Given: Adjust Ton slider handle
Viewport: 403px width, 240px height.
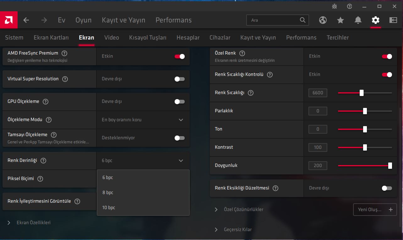Looking at the screenshot, I should [x=365, y=129].
